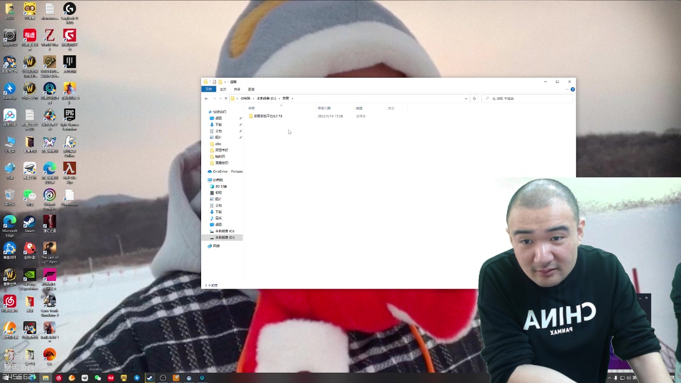Click the address bar path field
This screenshot has height=383, width=681.
click(349, 98)
